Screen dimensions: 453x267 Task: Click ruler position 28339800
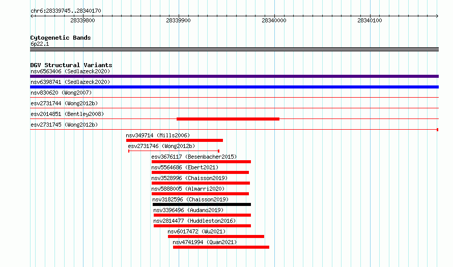[82, 20]
